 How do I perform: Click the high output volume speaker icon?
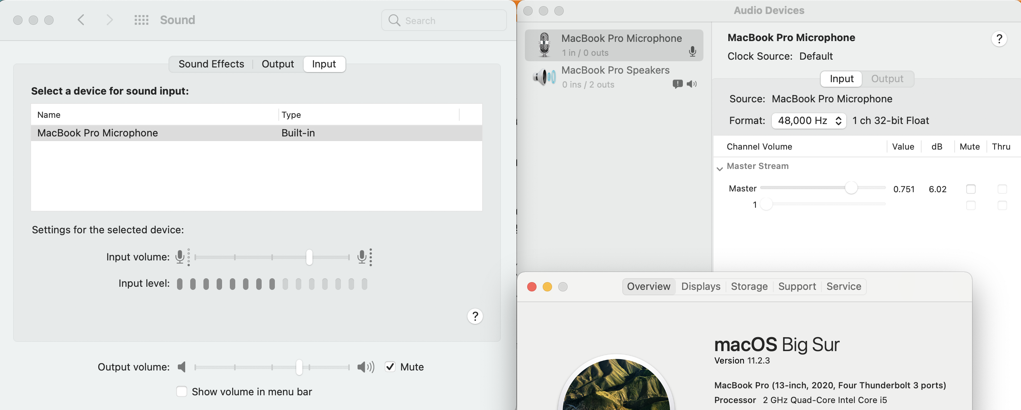(365, 367)
